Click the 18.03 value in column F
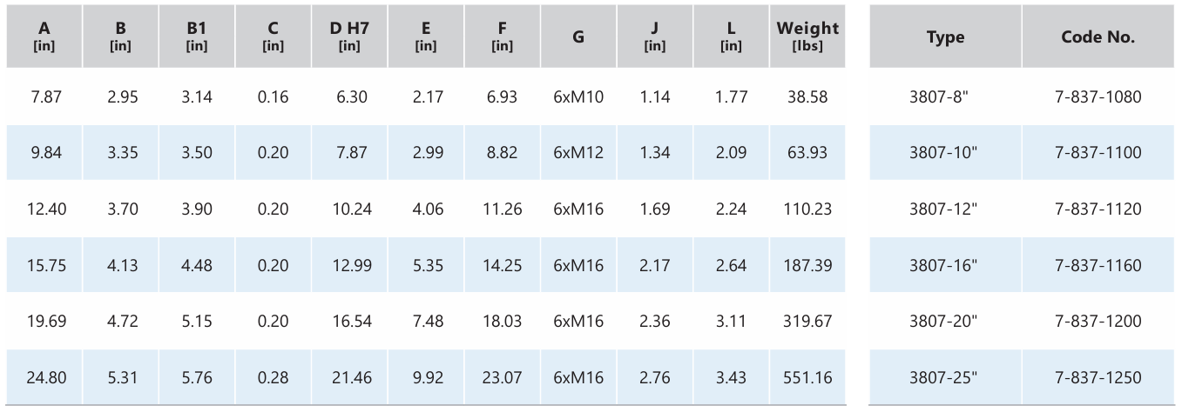The image size is (1182, 412). (x=502, y=321)
